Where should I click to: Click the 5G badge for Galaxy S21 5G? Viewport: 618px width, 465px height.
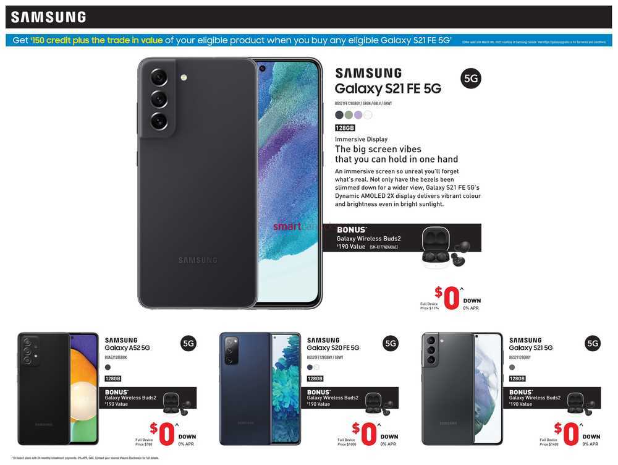pyautogui.click(x=593, y=344)
